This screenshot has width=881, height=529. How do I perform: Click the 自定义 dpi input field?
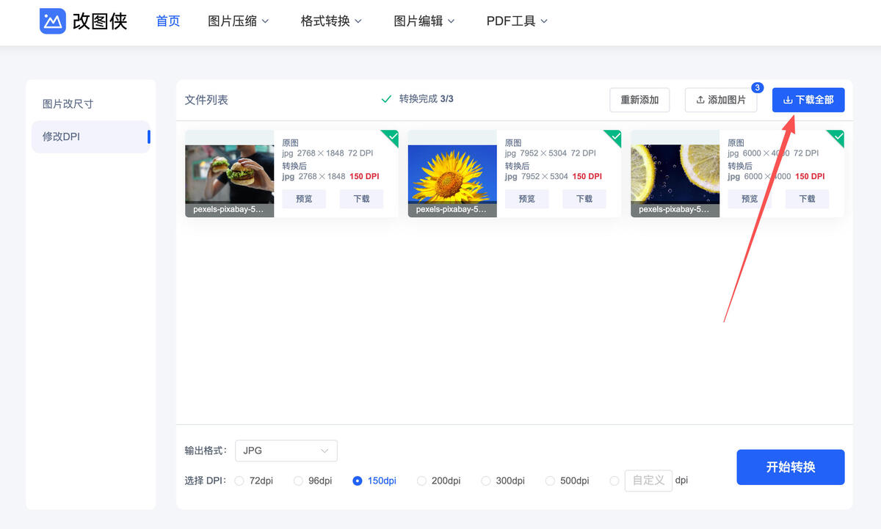[648, 481]
